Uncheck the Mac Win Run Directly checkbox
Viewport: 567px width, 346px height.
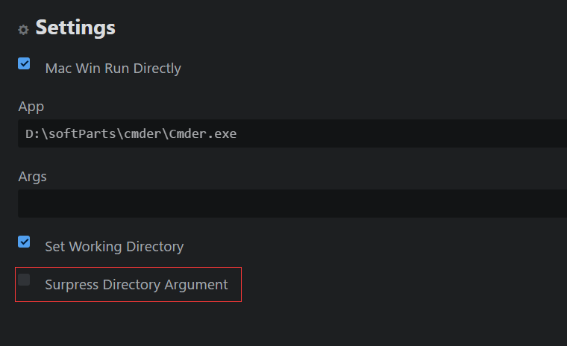pyautogui.click(x=24, y=63)
